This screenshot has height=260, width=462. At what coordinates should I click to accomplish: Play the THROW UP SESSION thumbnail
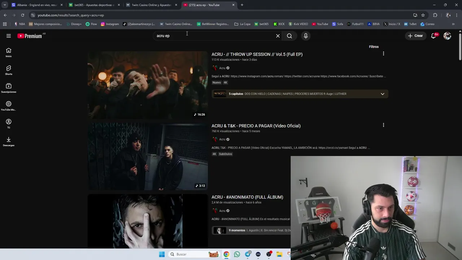pyautogui.click(x=148, y=85)
